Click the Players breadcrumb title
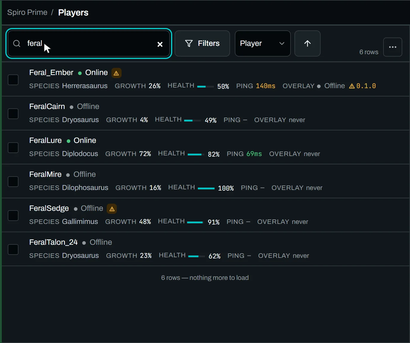 [x=73, y=13]
